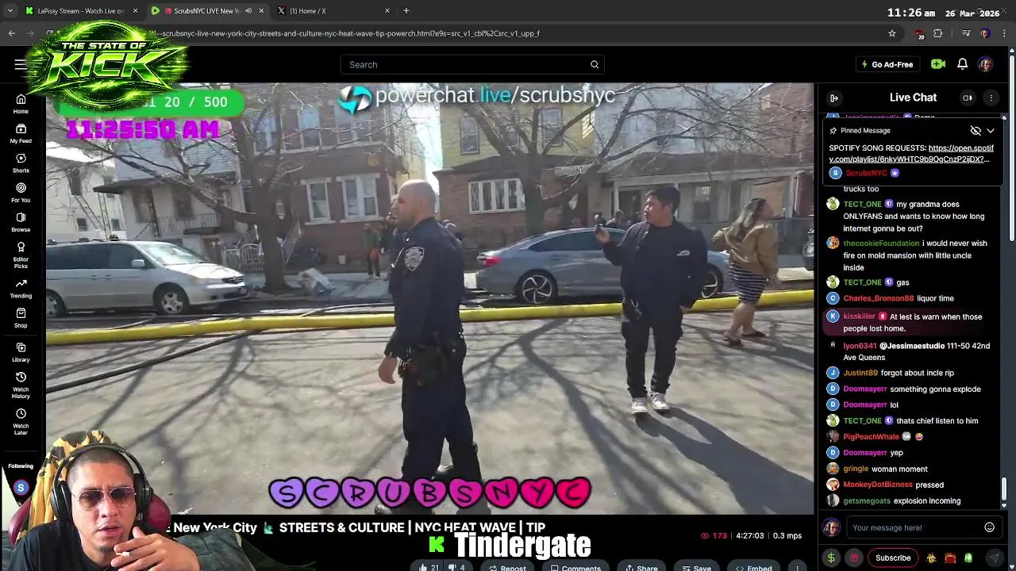Like the video with thumbs up
Viewport: 1016px width, 571px height.
point(429,566)
